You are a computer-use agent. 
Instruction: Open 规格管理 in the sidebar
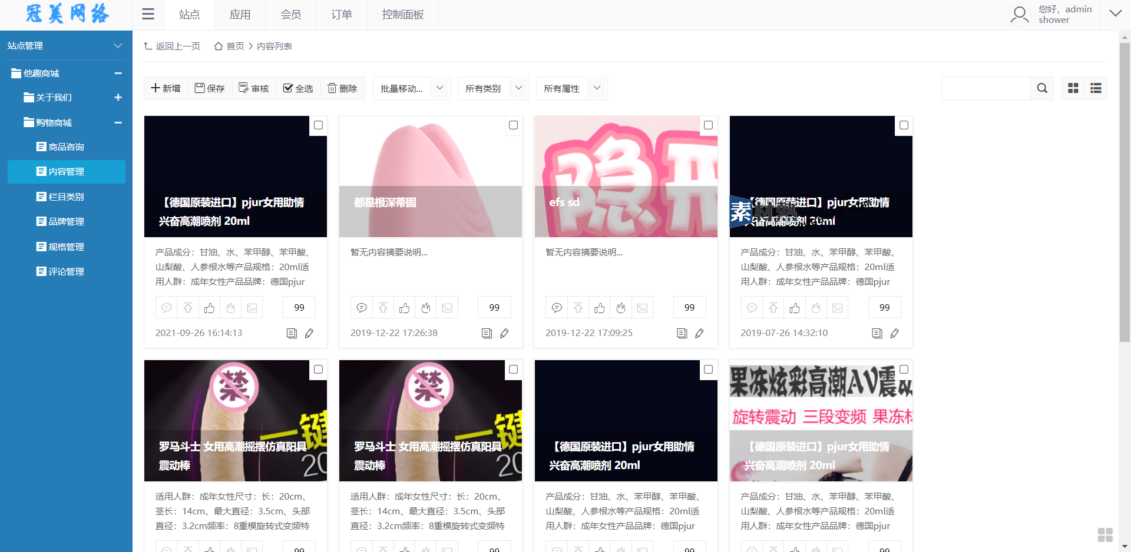point(66,247)
